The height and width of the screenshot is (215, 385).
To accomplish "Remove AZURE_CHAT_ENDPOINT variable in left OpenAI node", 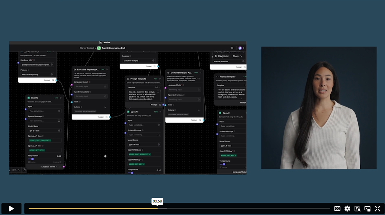I will tap(50, 141).
